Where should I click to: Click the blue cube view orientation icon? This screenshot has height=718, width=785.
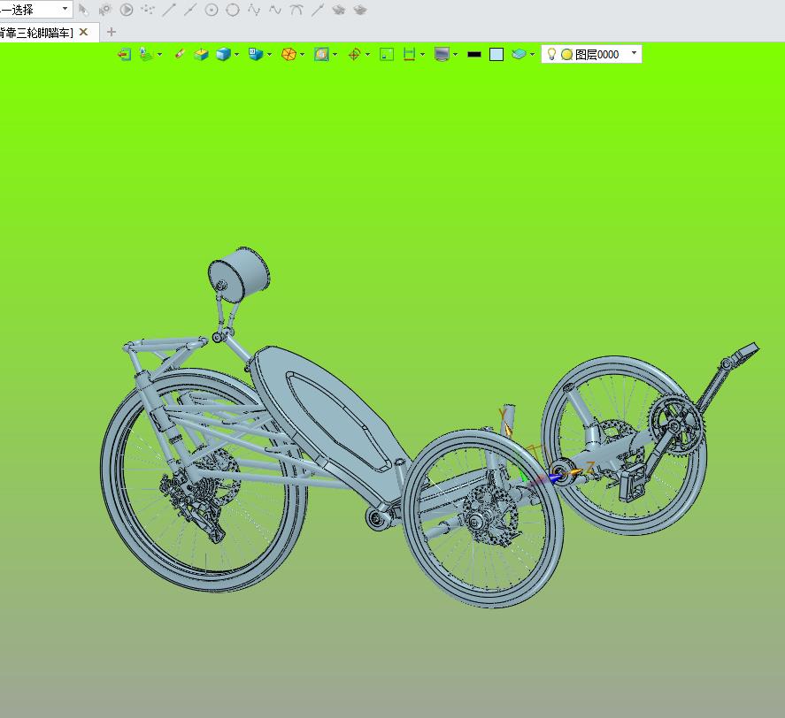point(256,54)
